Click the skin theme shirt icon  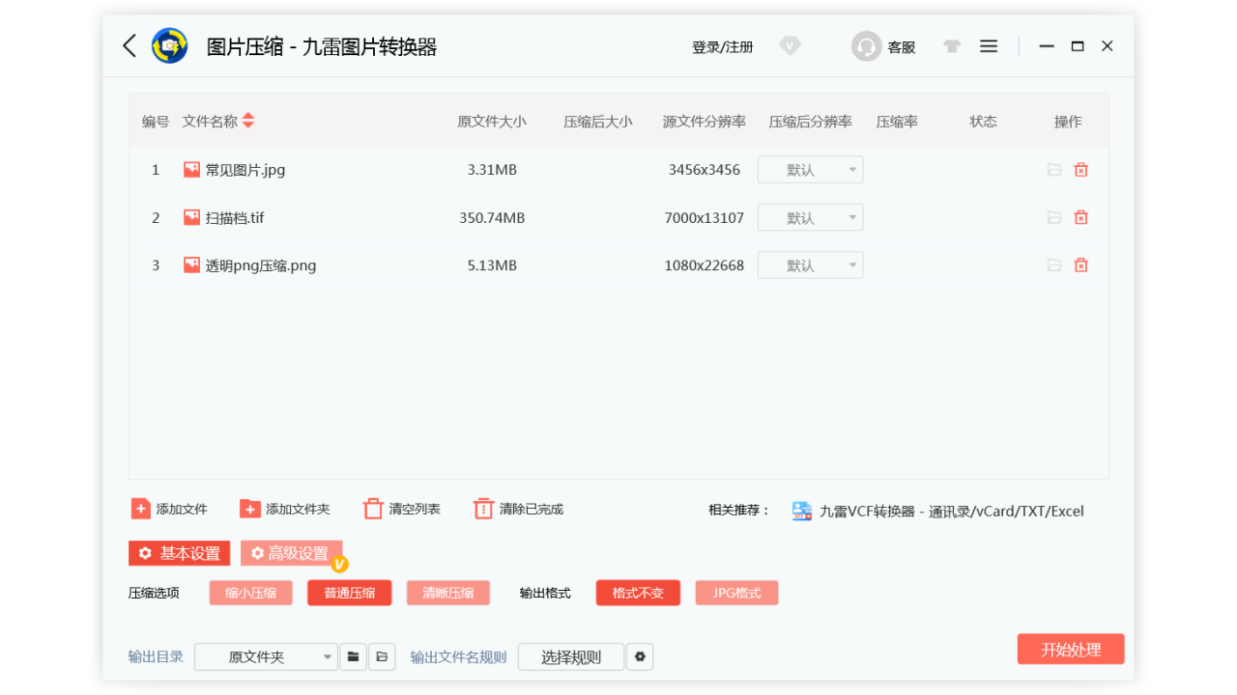951,45
